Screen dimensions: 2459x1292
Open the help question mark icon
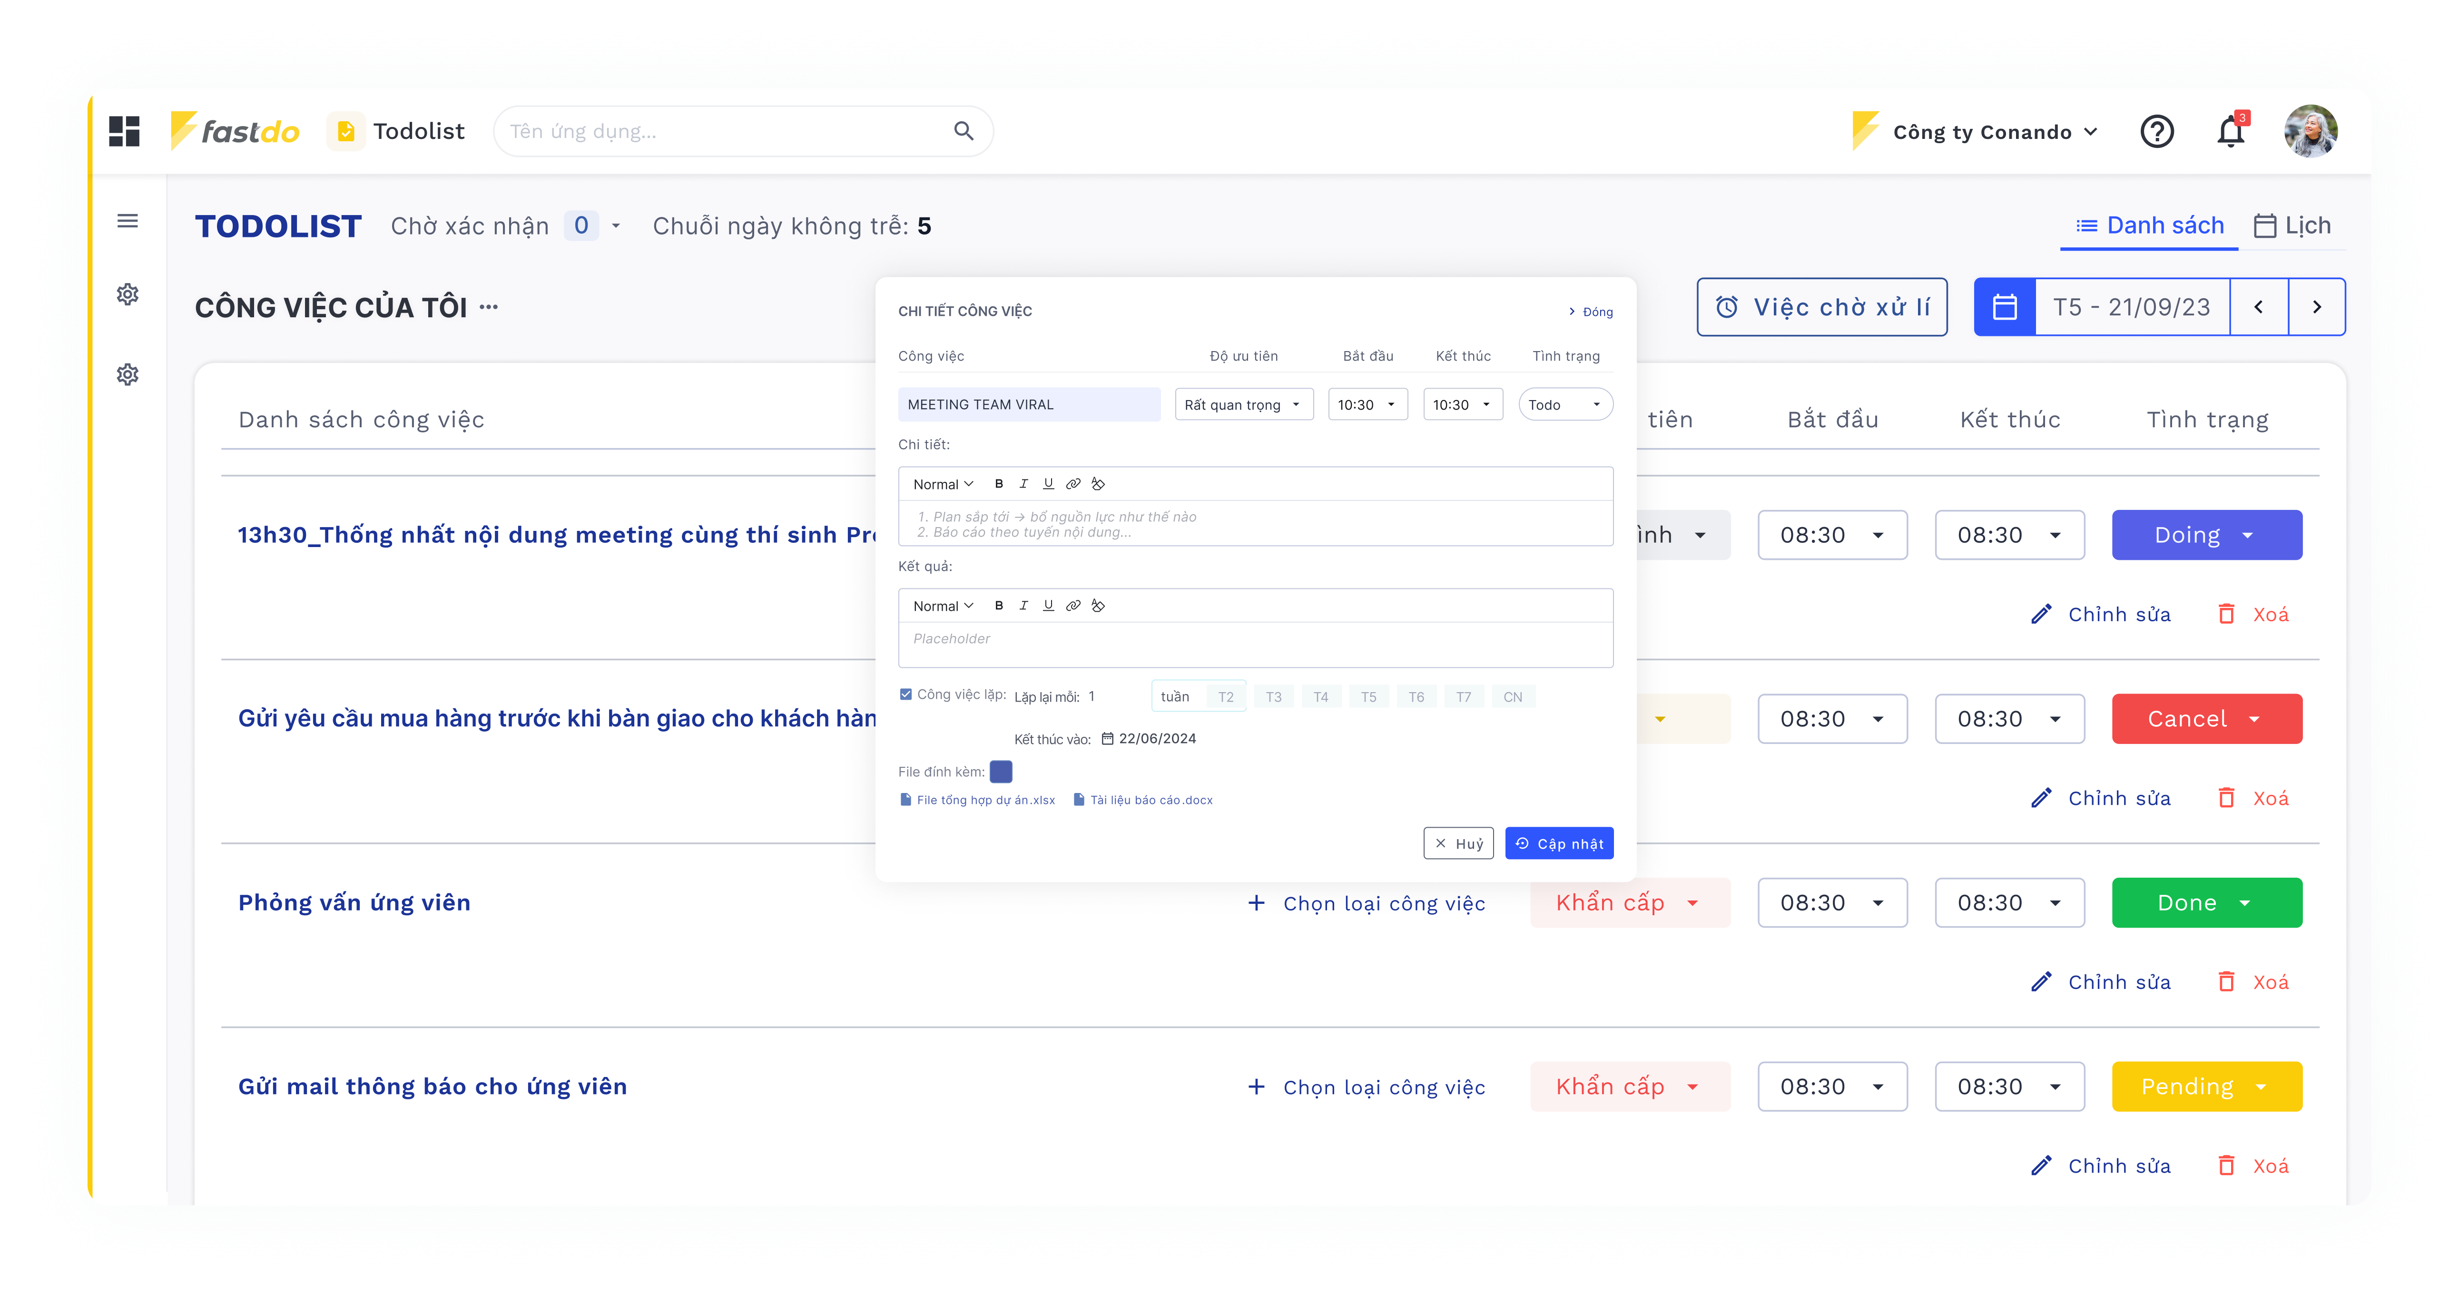pos(2156,132)
